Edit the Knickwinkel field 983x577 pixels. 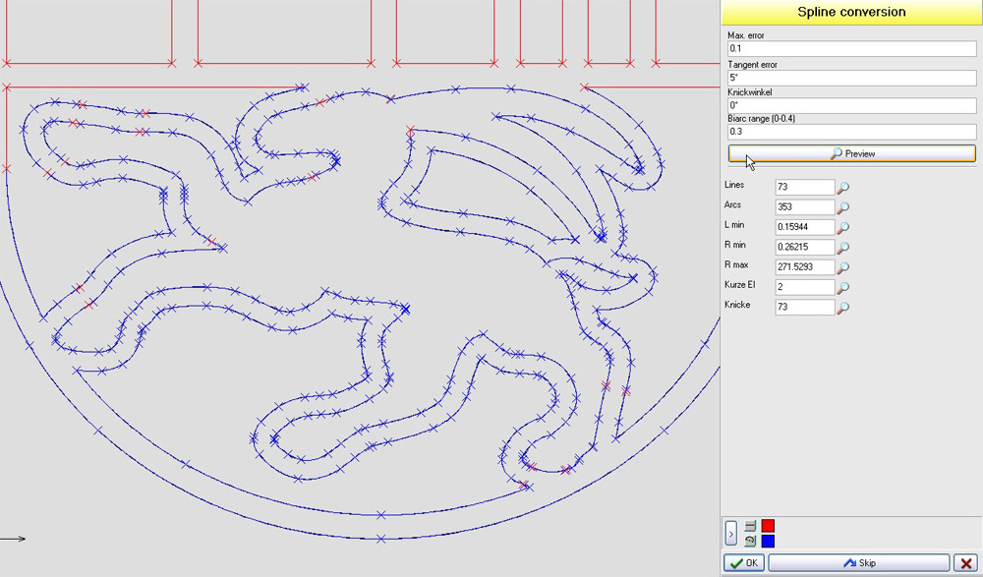coord(852,105)
